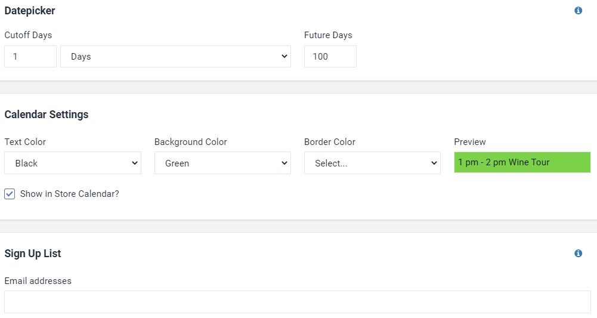
Task: Click the Future Days field label
Action: (x=328, y=35)
